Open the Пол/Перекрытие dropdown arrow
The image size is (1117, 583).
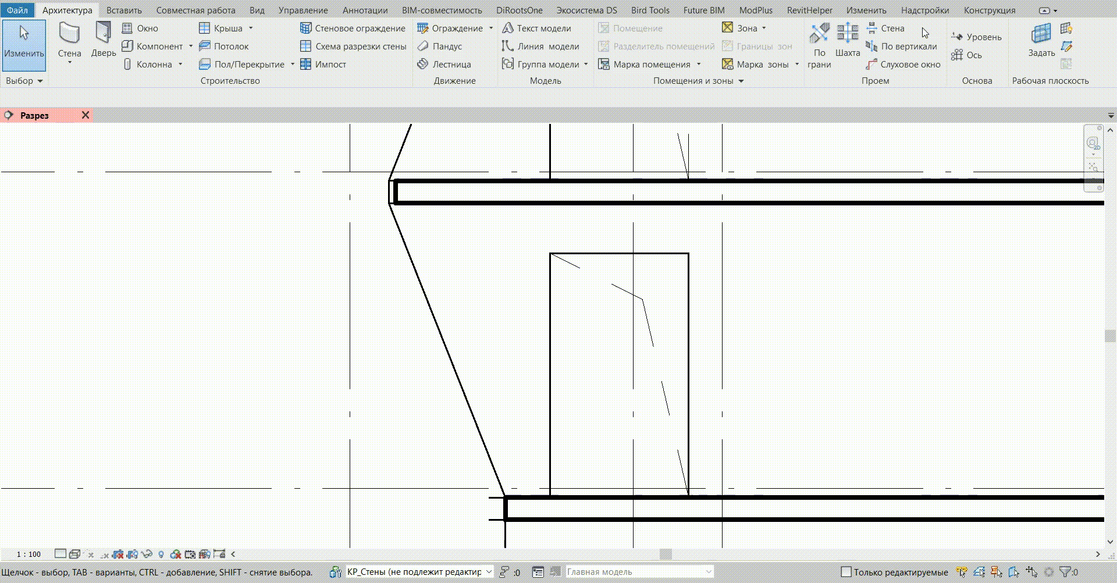(292, 64)
